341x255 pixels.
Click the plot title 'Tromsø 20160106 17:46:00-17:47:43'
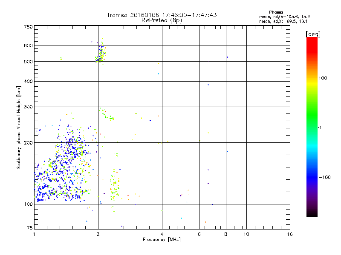(x=162, y=15)
